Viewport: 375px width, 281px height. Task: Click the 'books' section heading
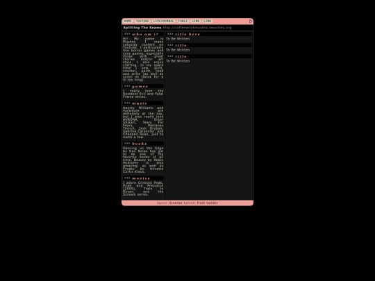[143, 144]
